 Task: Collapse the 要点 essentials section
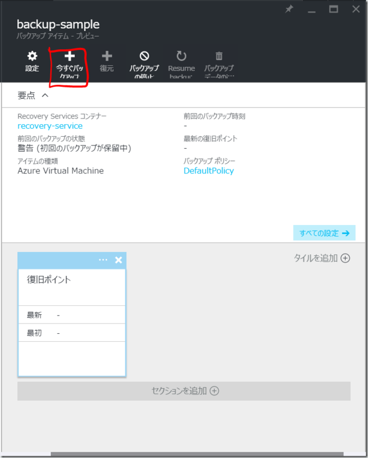pyautogui.click(x=45, y=95)
